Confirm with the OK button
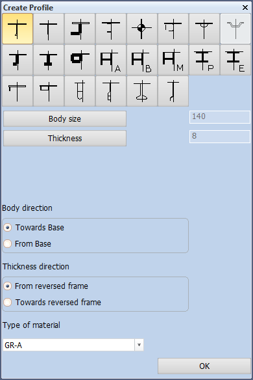Viewport: 253px width, 380px height. (x=204, y=366)
